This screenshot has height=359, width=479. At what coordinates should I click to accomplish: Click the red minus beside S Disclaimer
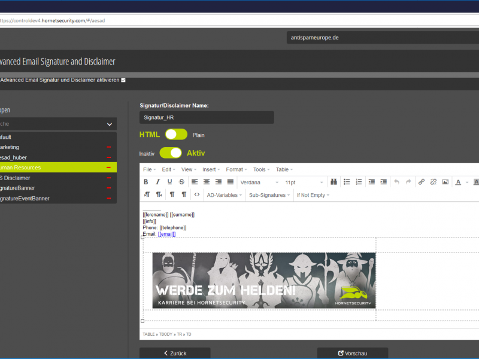tap(109, 178)
